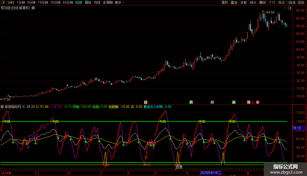The width and height of the screenshot is (307, 176).
Task: Click the red 涨 event marker
Action: [258, 102]
